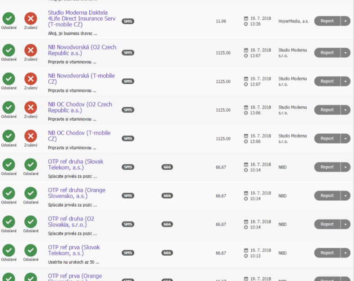354x281 pixels.
Task: Click second Odoslané icon for OTP druha O2 Slovakia
Action: click(x=31, y=222)
